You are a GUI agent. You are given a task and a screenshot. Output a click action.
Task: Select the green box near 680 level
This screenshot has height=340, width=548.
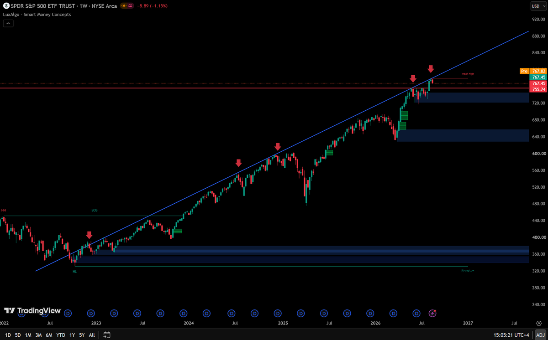point(404,116)
